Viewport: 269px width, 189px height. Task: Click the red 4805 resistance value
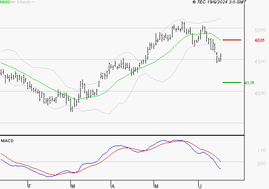(x=260, y=40)
